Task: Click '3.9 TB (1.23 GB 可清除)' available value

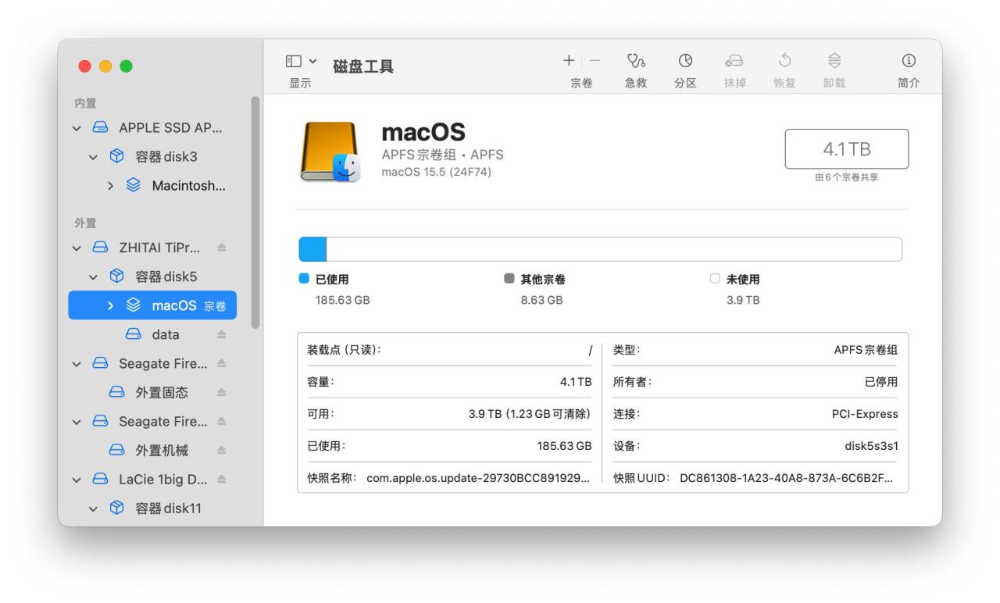Action: (x=530, y=414)
